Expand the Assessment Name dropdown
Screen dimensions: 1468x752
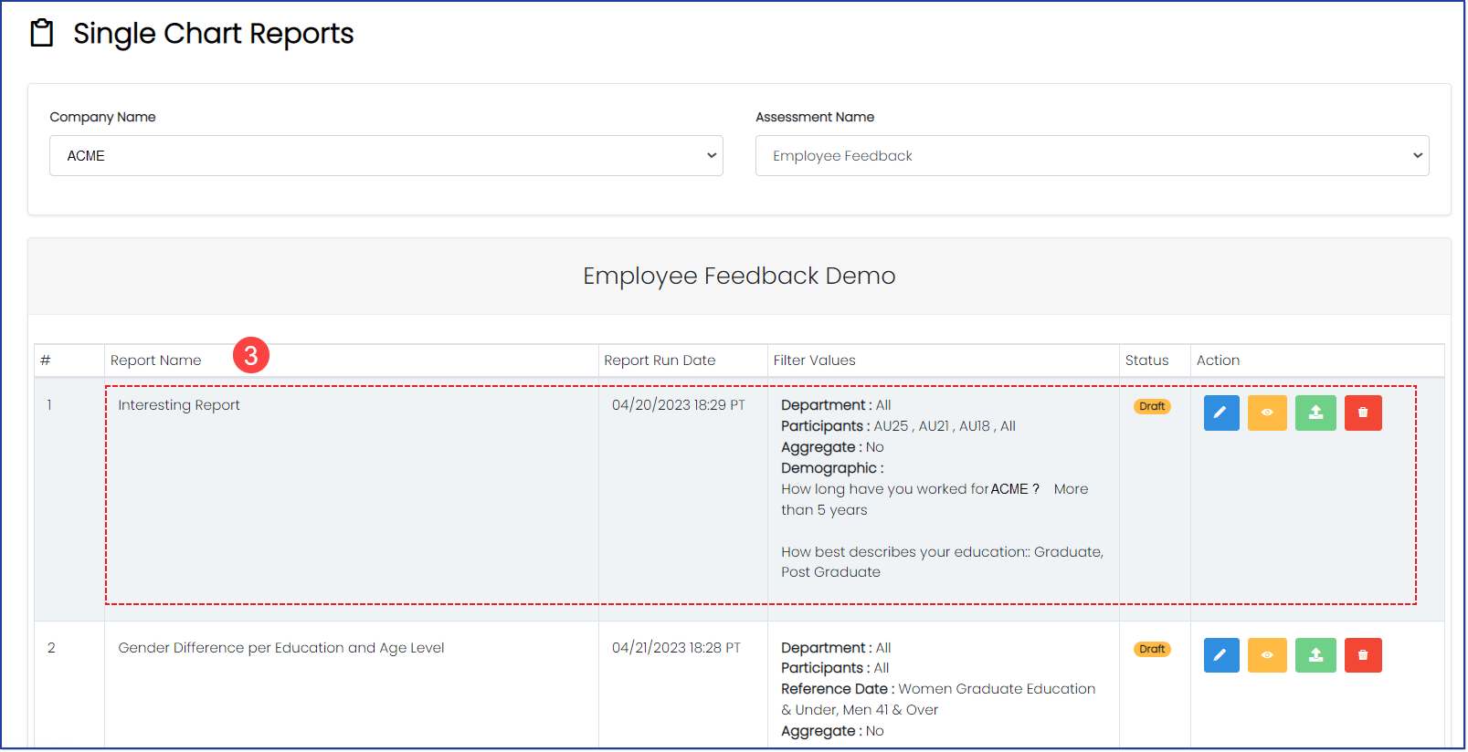coord(1092,156)
